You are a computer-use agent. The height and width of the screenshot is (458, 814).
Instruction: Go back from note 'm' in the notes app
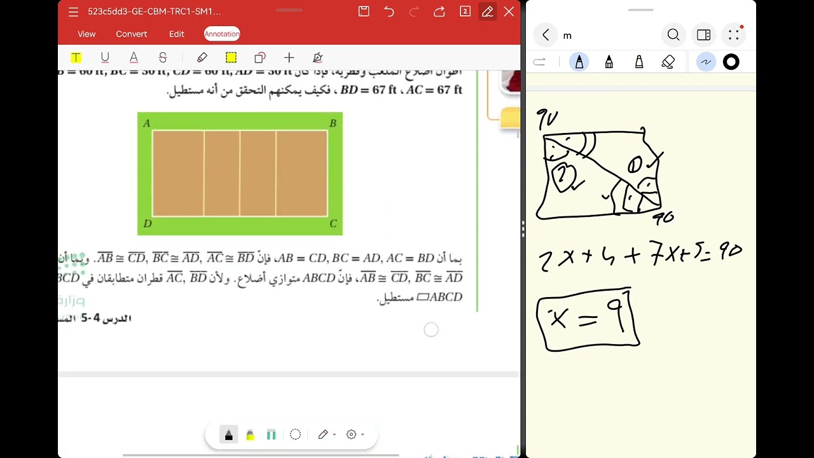pos(546,36)
